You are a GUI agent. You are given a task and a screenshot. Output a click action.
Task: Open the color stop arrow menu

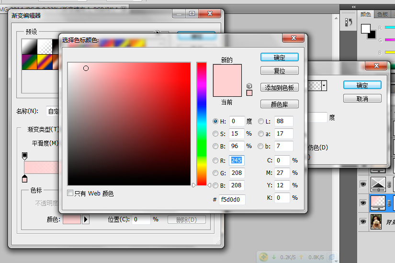click(86, 219)
